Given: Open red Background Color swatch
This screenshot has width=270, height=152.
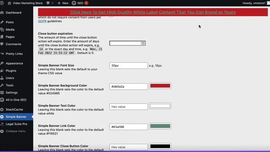Looking at the screenshot, I should pyautogui.click(x=160, y=86).
